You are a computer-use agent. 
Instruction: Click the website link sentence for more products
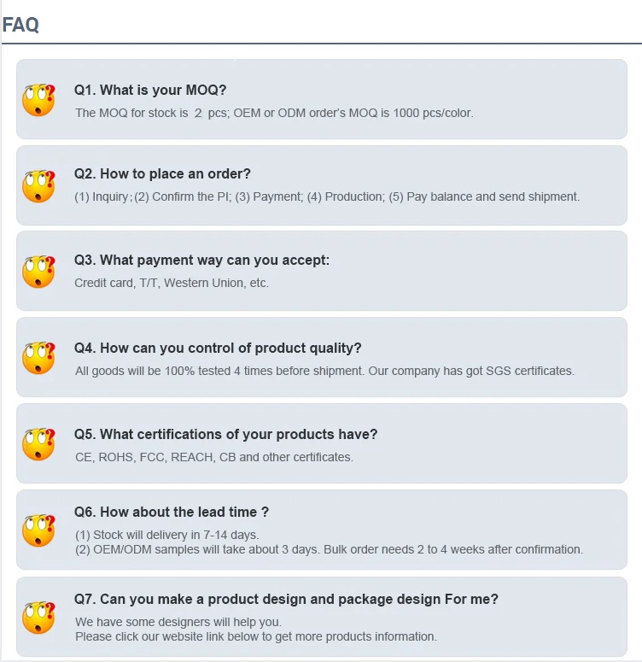256,636
